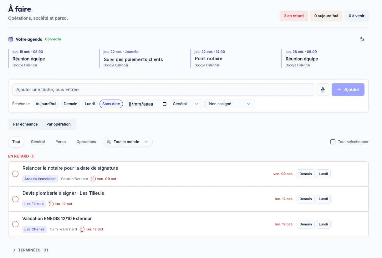The image size is (382, 258).
Task: Start voice input with the microphone button
Action: [x=323, y=90]
